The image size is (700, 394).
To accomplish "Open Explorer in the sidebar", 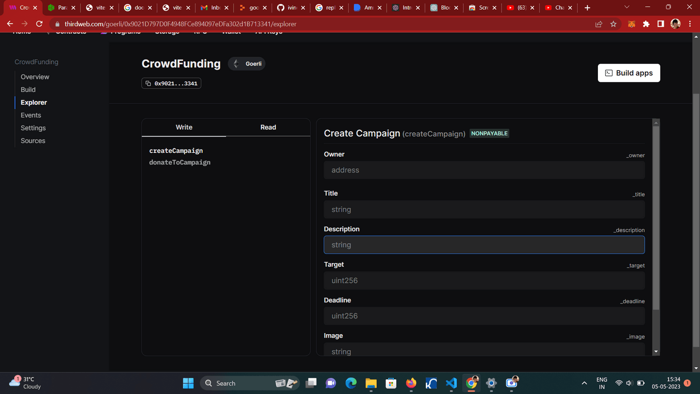I will (34, 102).
